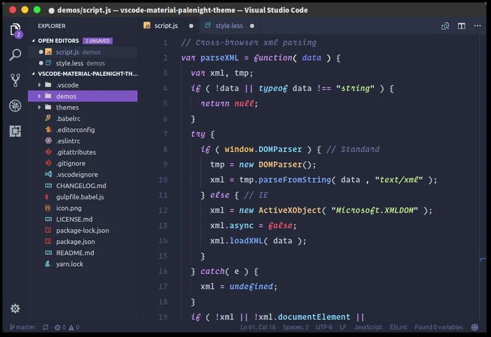Change the UTF-8 encoding
The image size is (491, 337).
click(324, 327)
